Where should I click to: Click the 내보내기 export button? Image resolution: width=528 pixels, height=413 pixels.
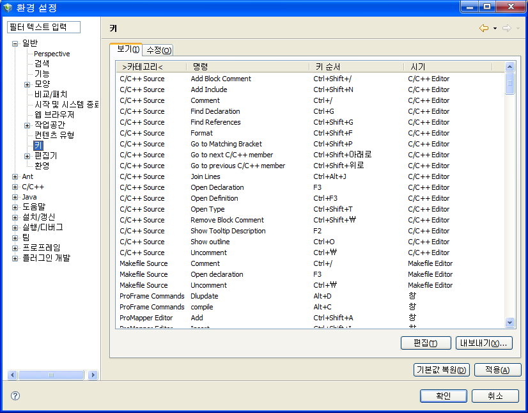[x=484, y=343]
